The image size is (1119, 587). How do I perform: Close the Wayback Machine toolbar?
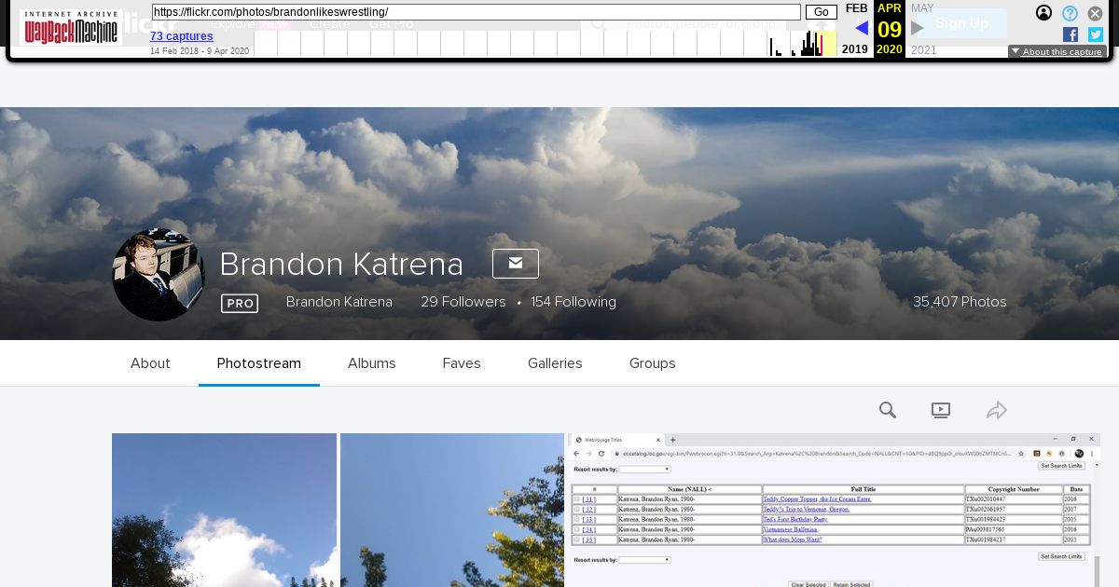point(1095,13)
